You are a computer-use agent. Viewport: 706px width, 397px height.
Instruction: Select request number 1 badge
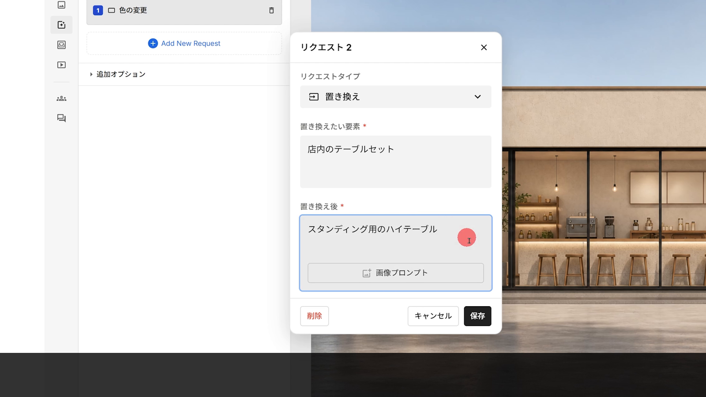click(x=98, y=10)
